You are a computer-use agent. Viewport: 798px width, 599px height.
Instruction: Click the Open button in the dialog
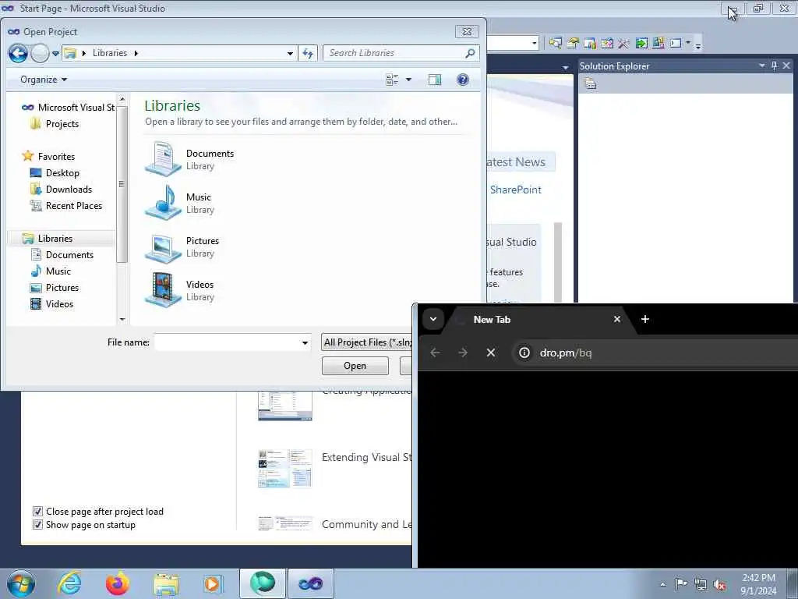coord(355,366)
